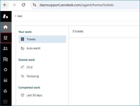Click the browser forward arrow
Viewport: 140px width, 106px height.
point(14,5)
